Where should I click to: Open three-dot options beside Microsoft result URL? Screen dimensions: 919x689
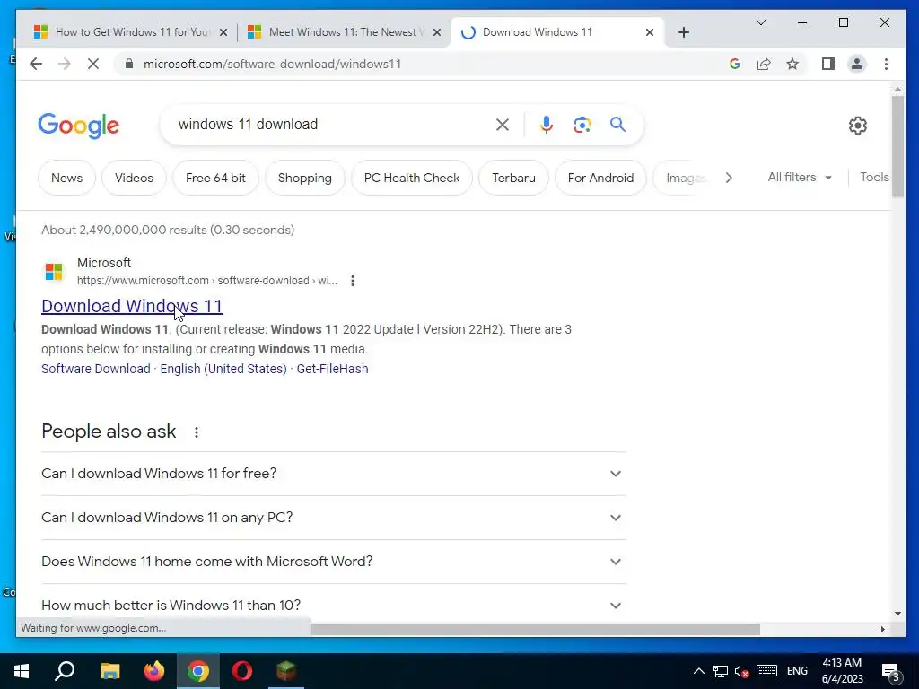click(352, 281)
